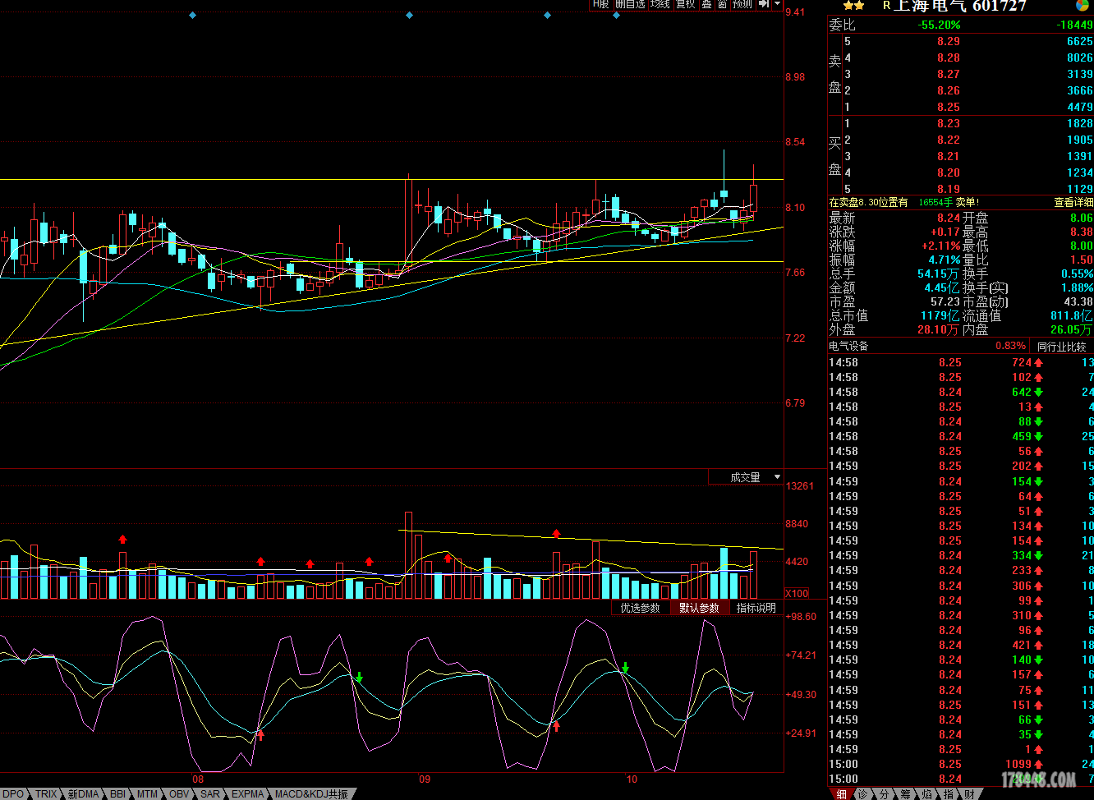Click the 09 date label on time axis

coord(425,779)
